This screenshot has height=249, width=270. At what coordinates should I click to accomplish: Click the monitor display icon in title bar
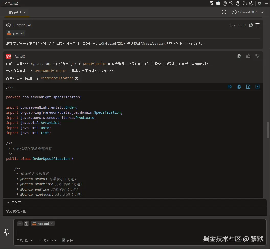click(x=218, y=3)
